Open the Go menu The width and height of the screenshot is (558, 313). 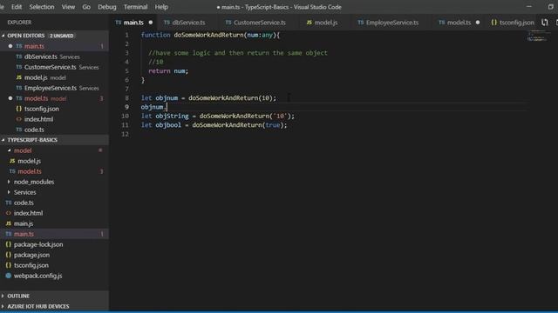point(86,7)
